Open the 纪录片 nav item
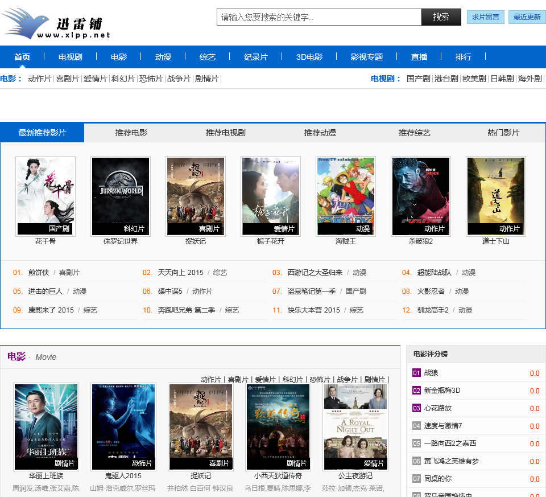This screenshot has height=497, width=546. (x=256, y=57)
